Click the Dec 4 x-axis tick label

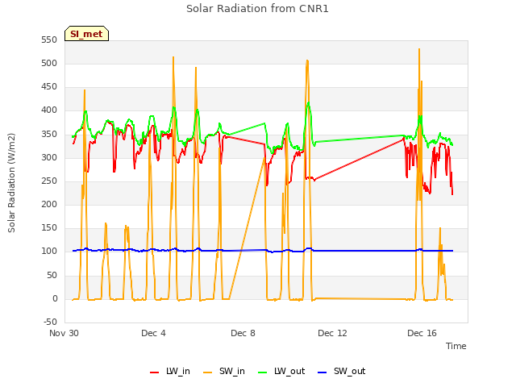point(153,333)
